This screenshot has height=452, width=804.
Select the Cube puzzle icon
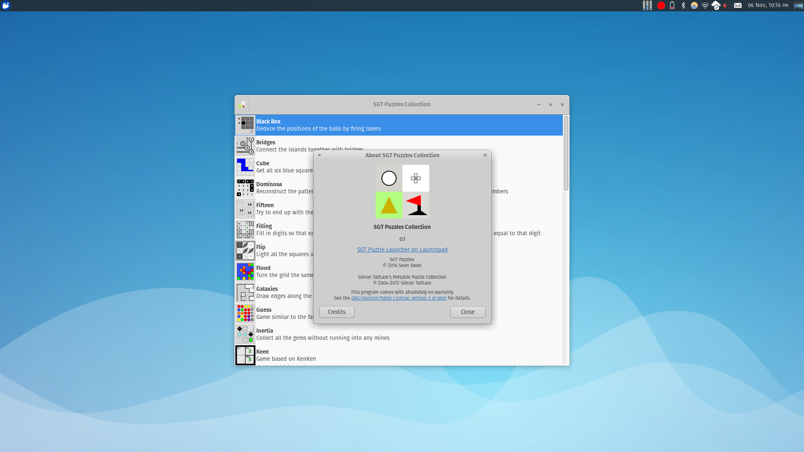pos(245,167)
